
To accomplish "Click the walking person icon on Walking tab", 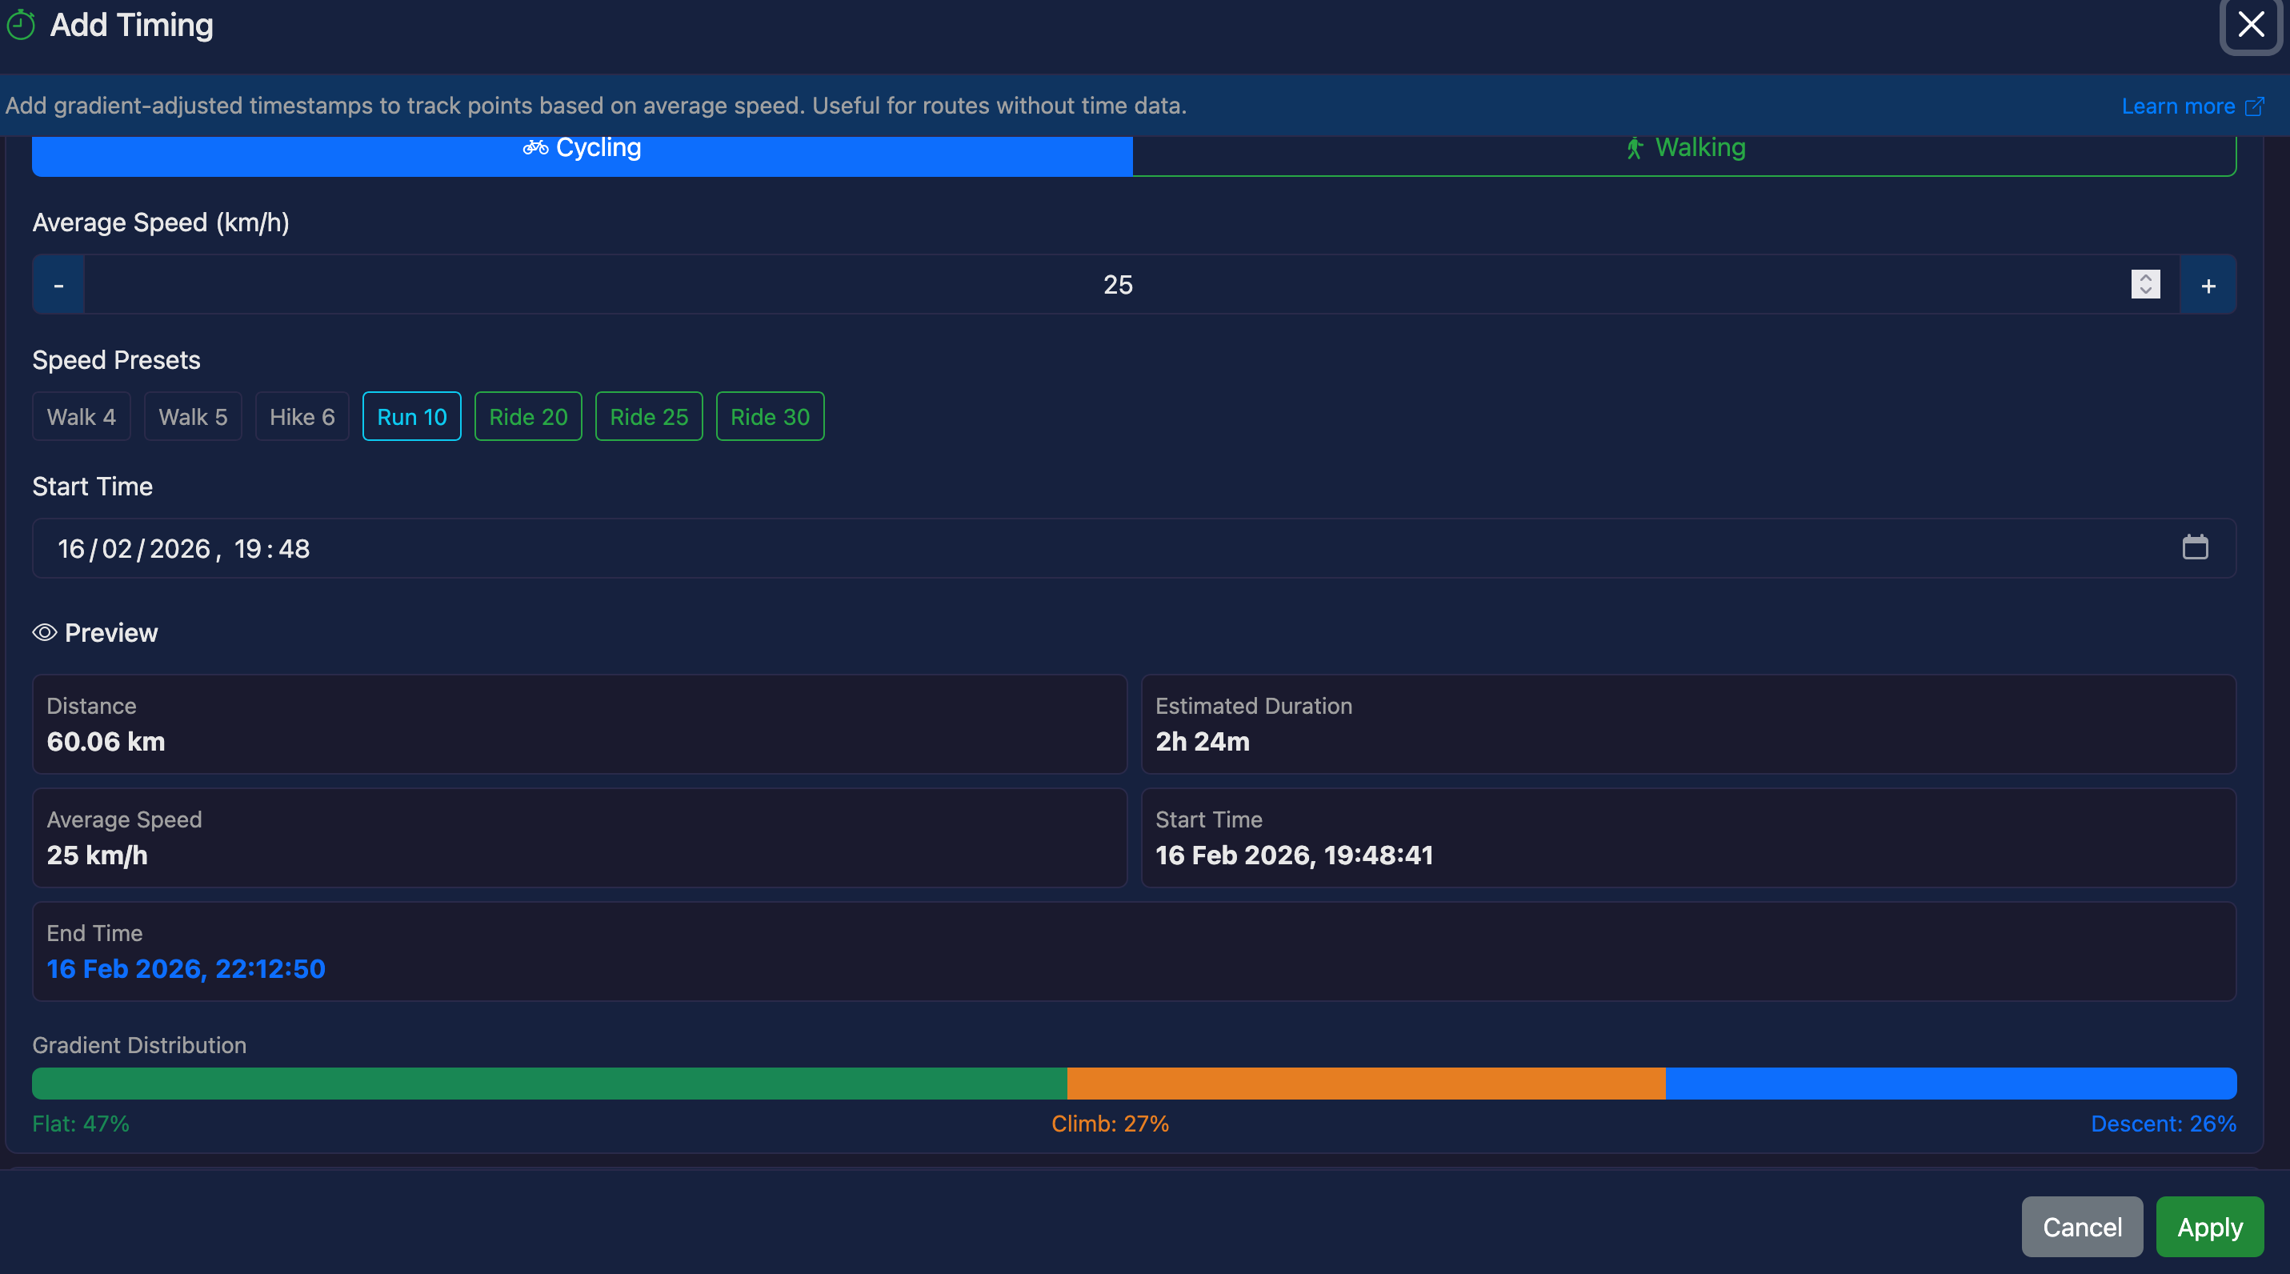I will [1635, 147].
